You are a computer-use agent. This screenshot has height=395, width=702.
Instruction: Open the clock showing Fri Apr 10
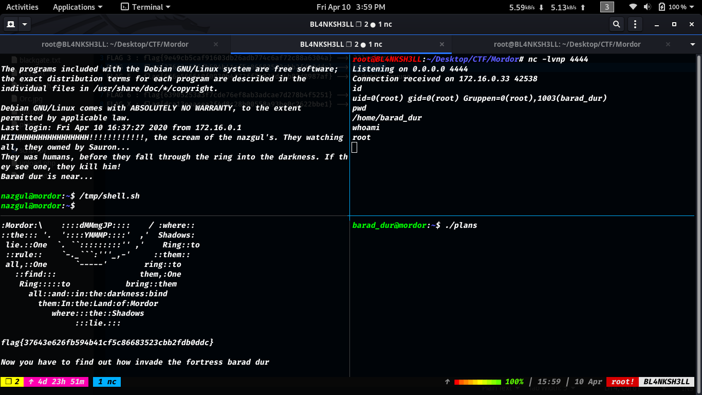(x=350, y=7)
